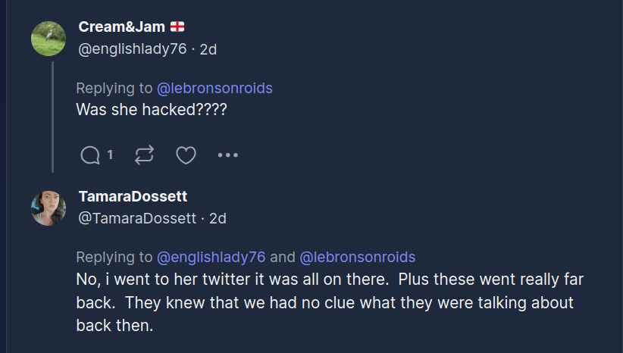Image resolution: width=623 pixels, height=353 pixels.
Task: Open the @englishlady76 handle under Cream&Jam
Action: click(x=132, y=48)
